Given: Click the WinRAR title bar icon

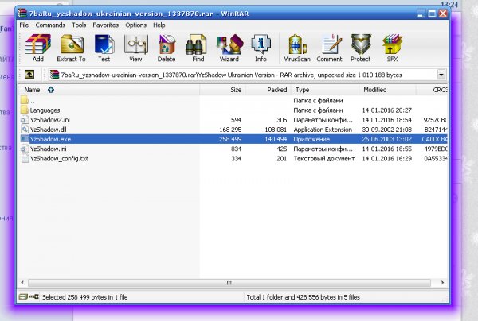Looking at the screenshot, I should click(x=22, y=13).
